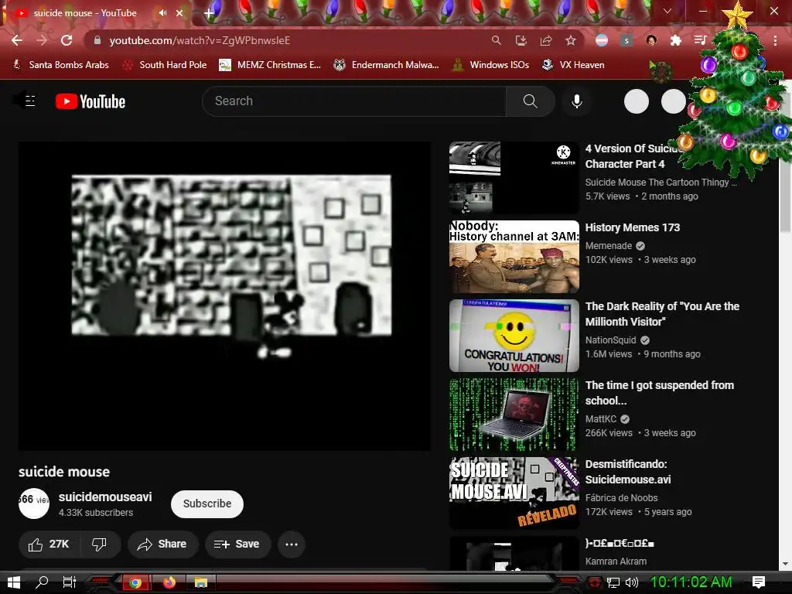Viewport: 792px width, 594px height.
Task: Click the address bar URL
Action: (200, 40)
